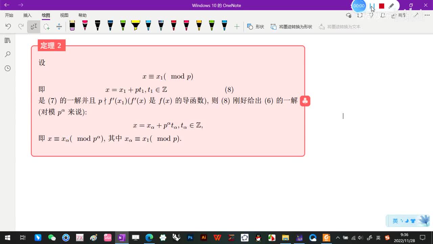433x244 pixels.
Task: Choose the Lasso Select tool
Action: click(x=46, y=26)
